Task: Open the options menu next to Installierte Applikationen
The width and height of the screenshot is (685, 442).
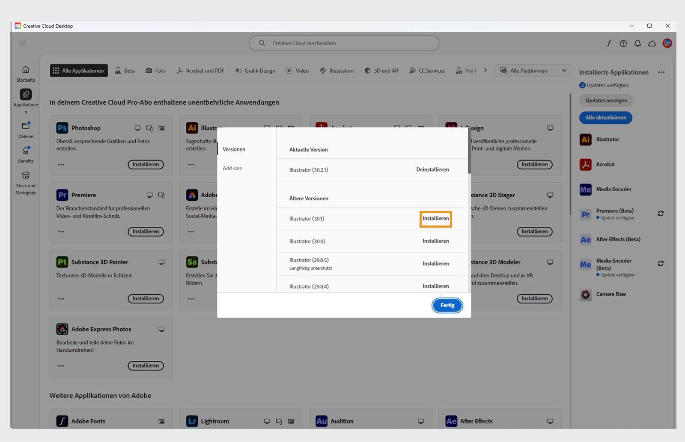Action: (661, 72)
